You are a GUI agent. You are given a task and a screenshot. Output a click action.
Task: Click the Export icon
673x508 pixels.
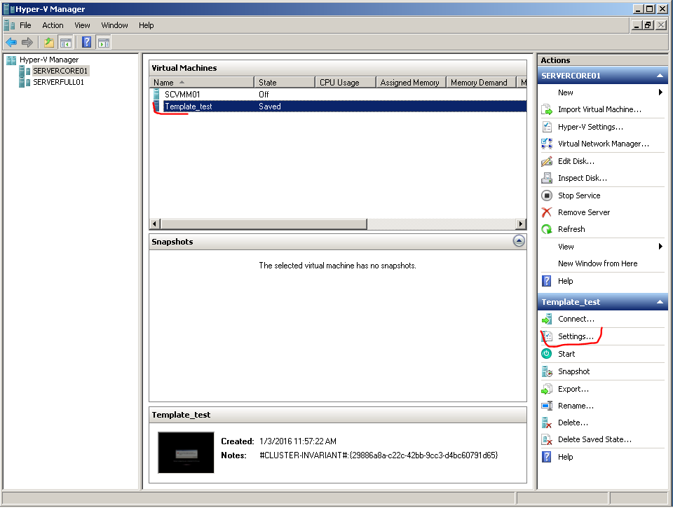[547, 389]
